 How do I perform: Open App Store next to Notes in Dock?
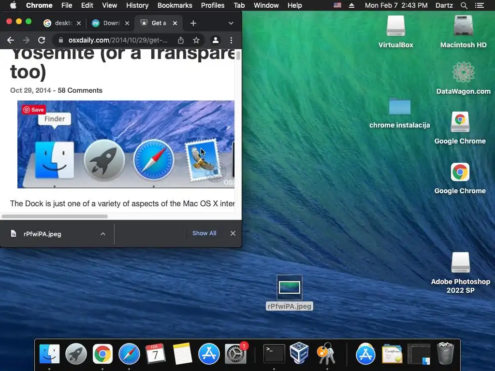tap(209, 354)
